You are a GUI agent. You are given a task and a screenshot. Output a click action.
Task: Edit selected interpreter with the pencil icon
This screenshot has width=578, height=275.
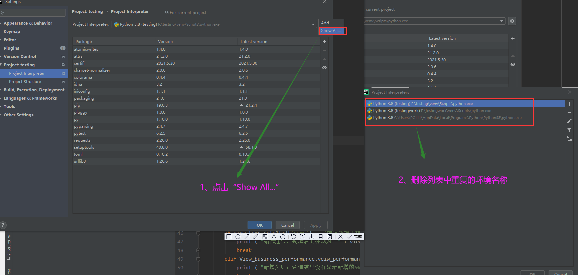tap(569, 121)
